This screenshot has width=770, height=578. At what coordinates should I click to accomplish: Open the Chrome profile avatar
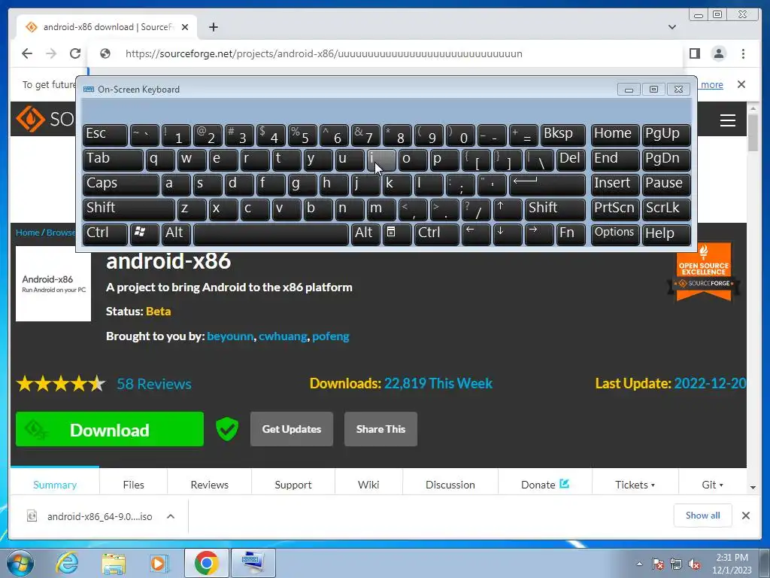718,53
